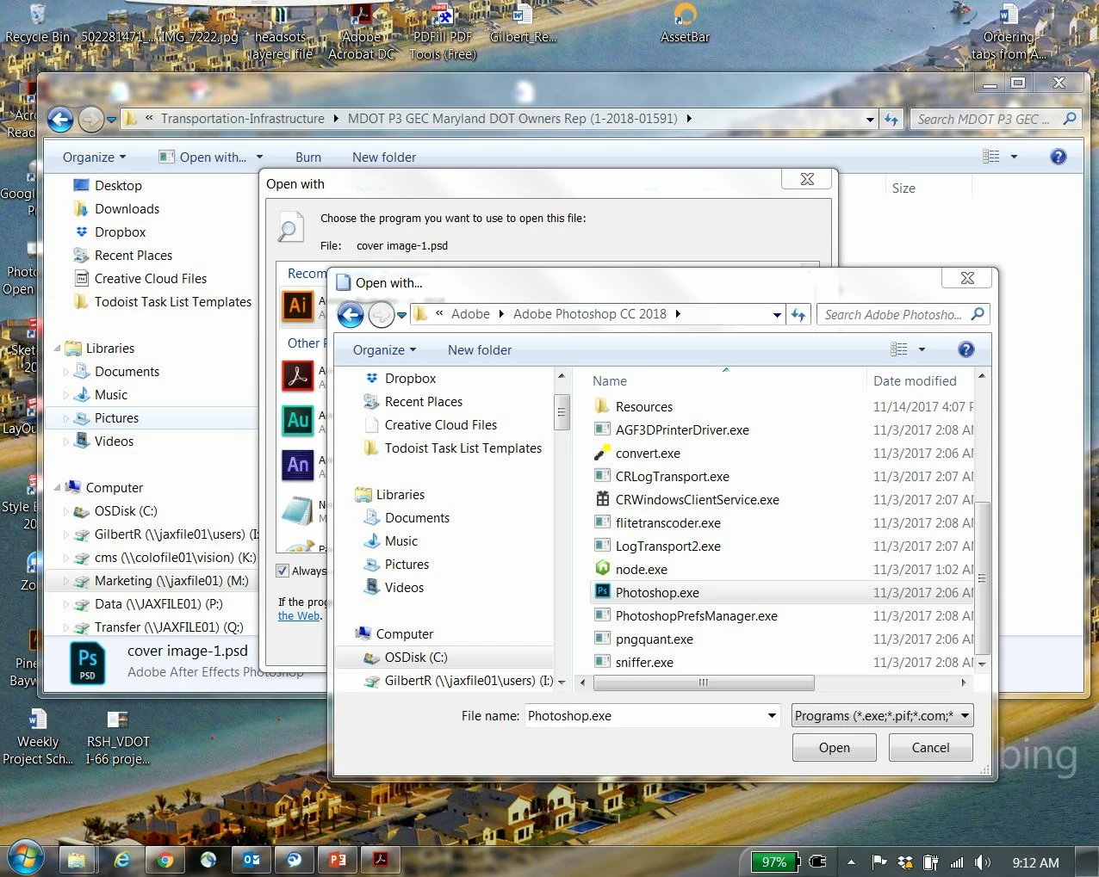Click the Search Adobe Photoshop search box

[901, 315]
